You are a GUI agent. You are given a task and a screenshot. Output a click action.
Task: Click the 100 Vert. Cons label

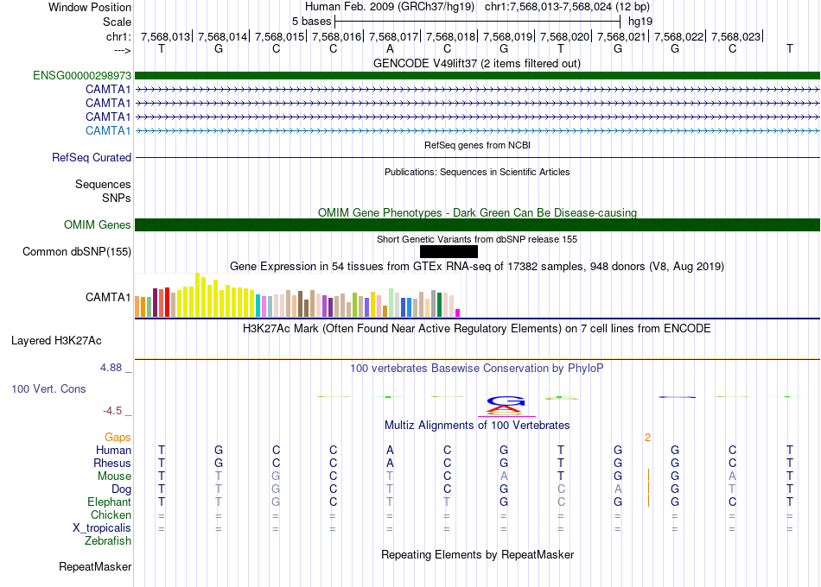point(48,388)
